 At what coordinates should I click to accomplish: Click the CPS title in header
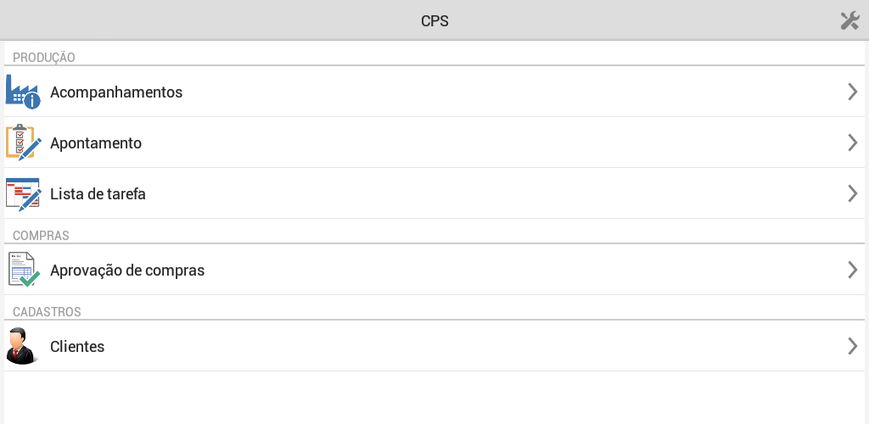434,21
